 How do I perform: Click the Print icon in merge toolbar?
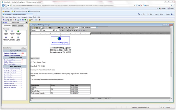click(x=39, y=28)
